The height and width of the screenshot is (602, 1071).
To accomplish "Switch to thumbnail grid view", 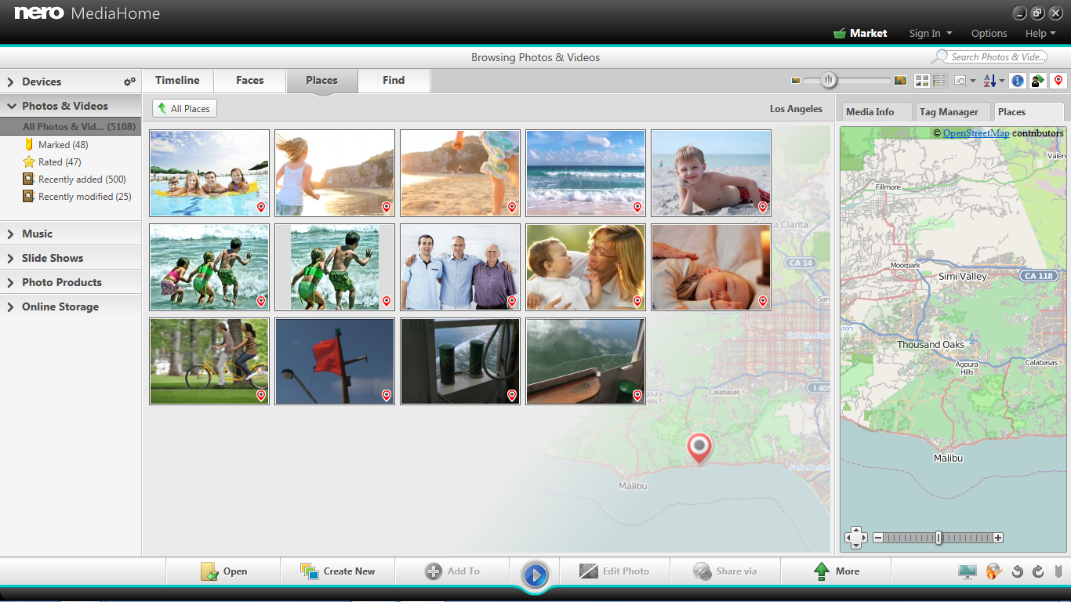I will pyautogui.click(x=922, y=81).
